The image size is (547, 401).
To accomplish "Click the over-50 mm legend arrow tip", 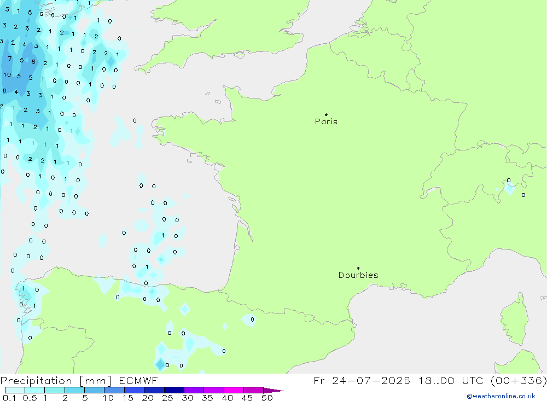I will pyautogui.click(x=274, y=391).
